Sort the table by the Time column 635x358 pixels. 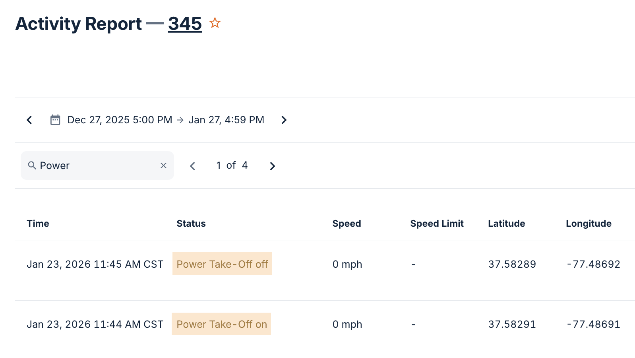(x=38, y=223)
